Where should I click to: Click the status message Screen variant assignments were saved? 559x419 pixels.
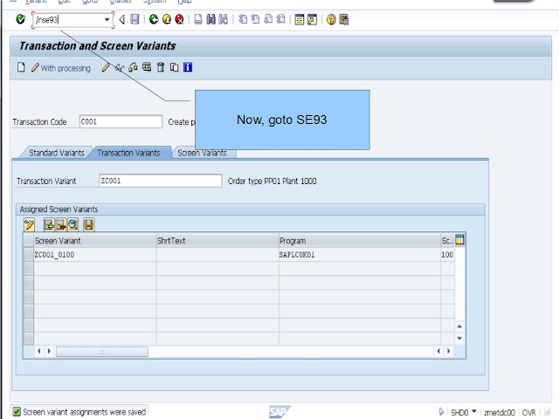point(85,412)
